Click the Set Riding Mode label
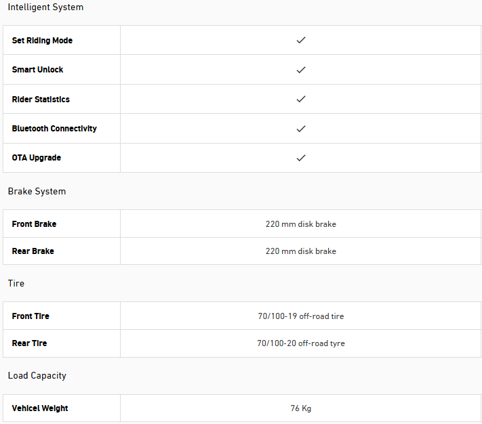 [42, 41]
